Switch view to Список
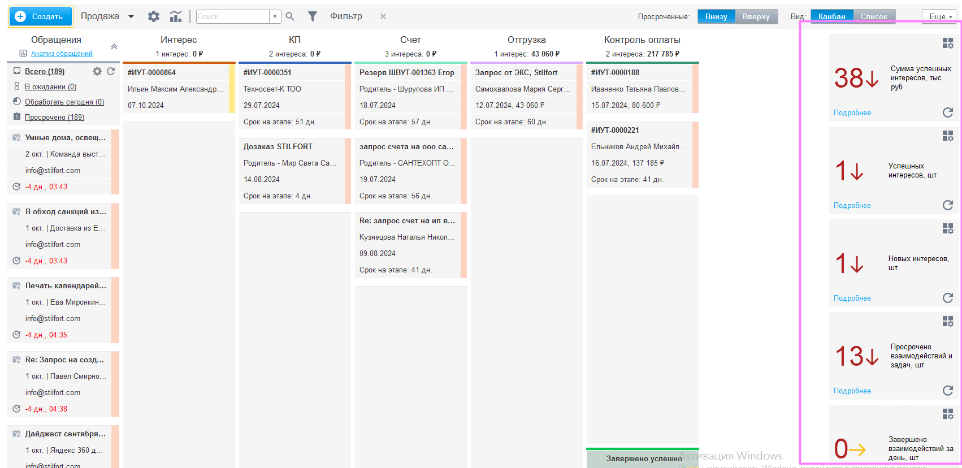This screenshot has width=962, height=468. (x=873, y=16)
